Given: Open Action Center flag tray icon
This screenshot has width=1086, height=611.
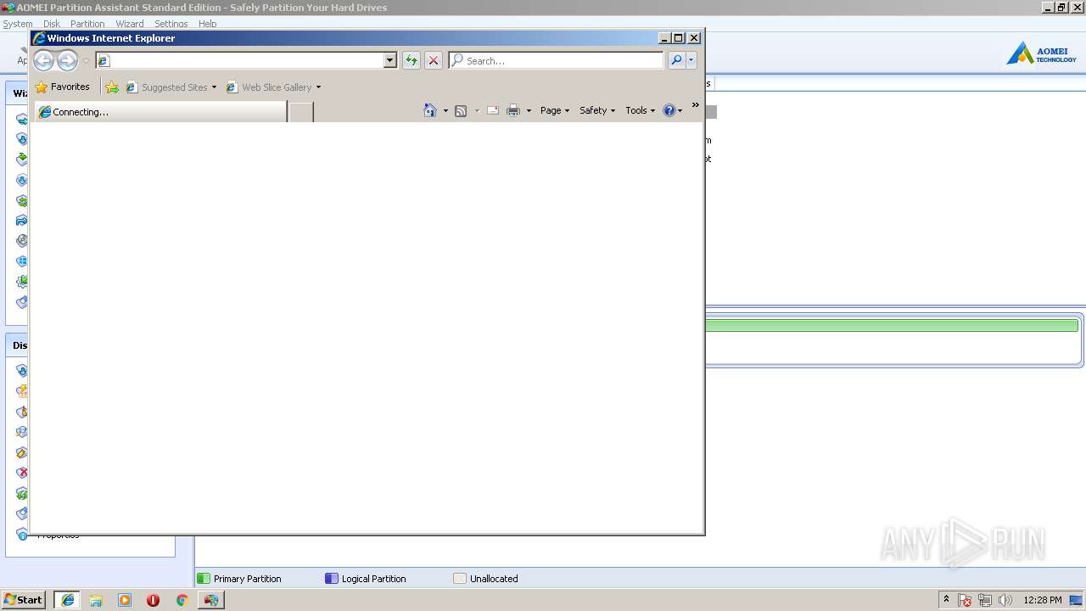Looking at the screenshot, I should tap(965, 600).
